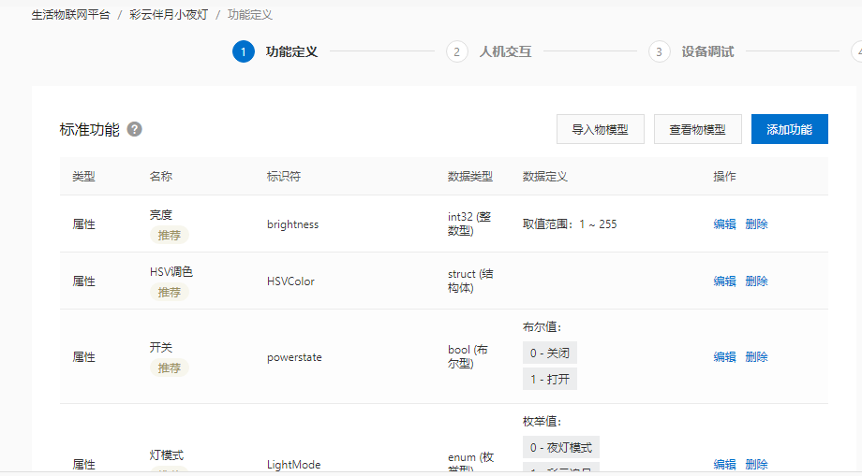
Task: Click the 灯模式 name text
Action: [167, 455]
